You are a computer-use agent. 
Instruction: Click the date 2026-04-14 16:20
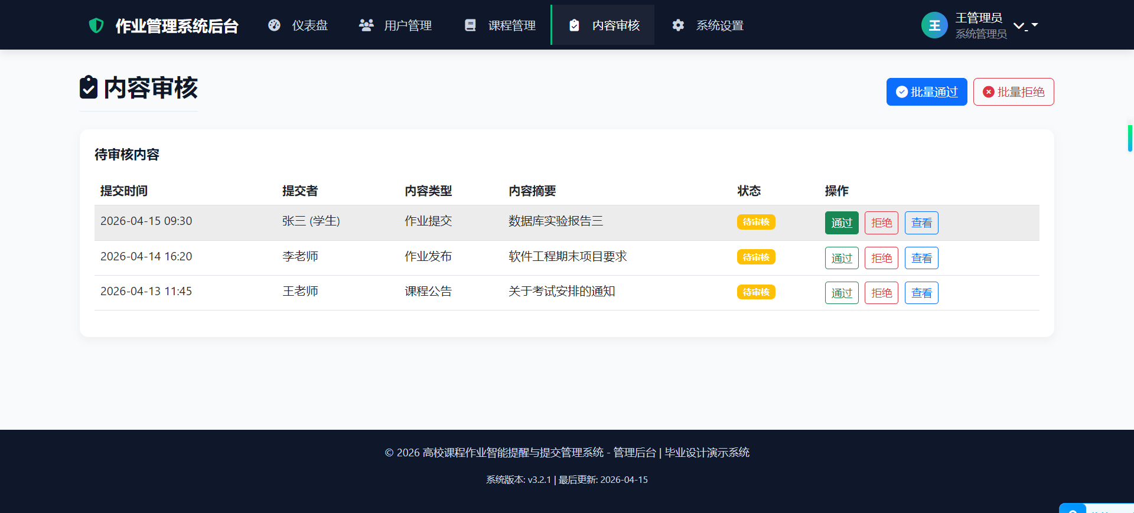click(146, 256)
